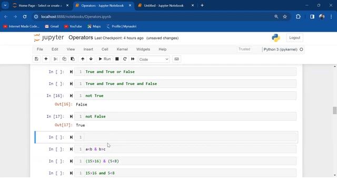This screenshot has width=337, height=190.
Task: Click the address bar URL field
Action: pyautogui.click(x=151, y=16)
